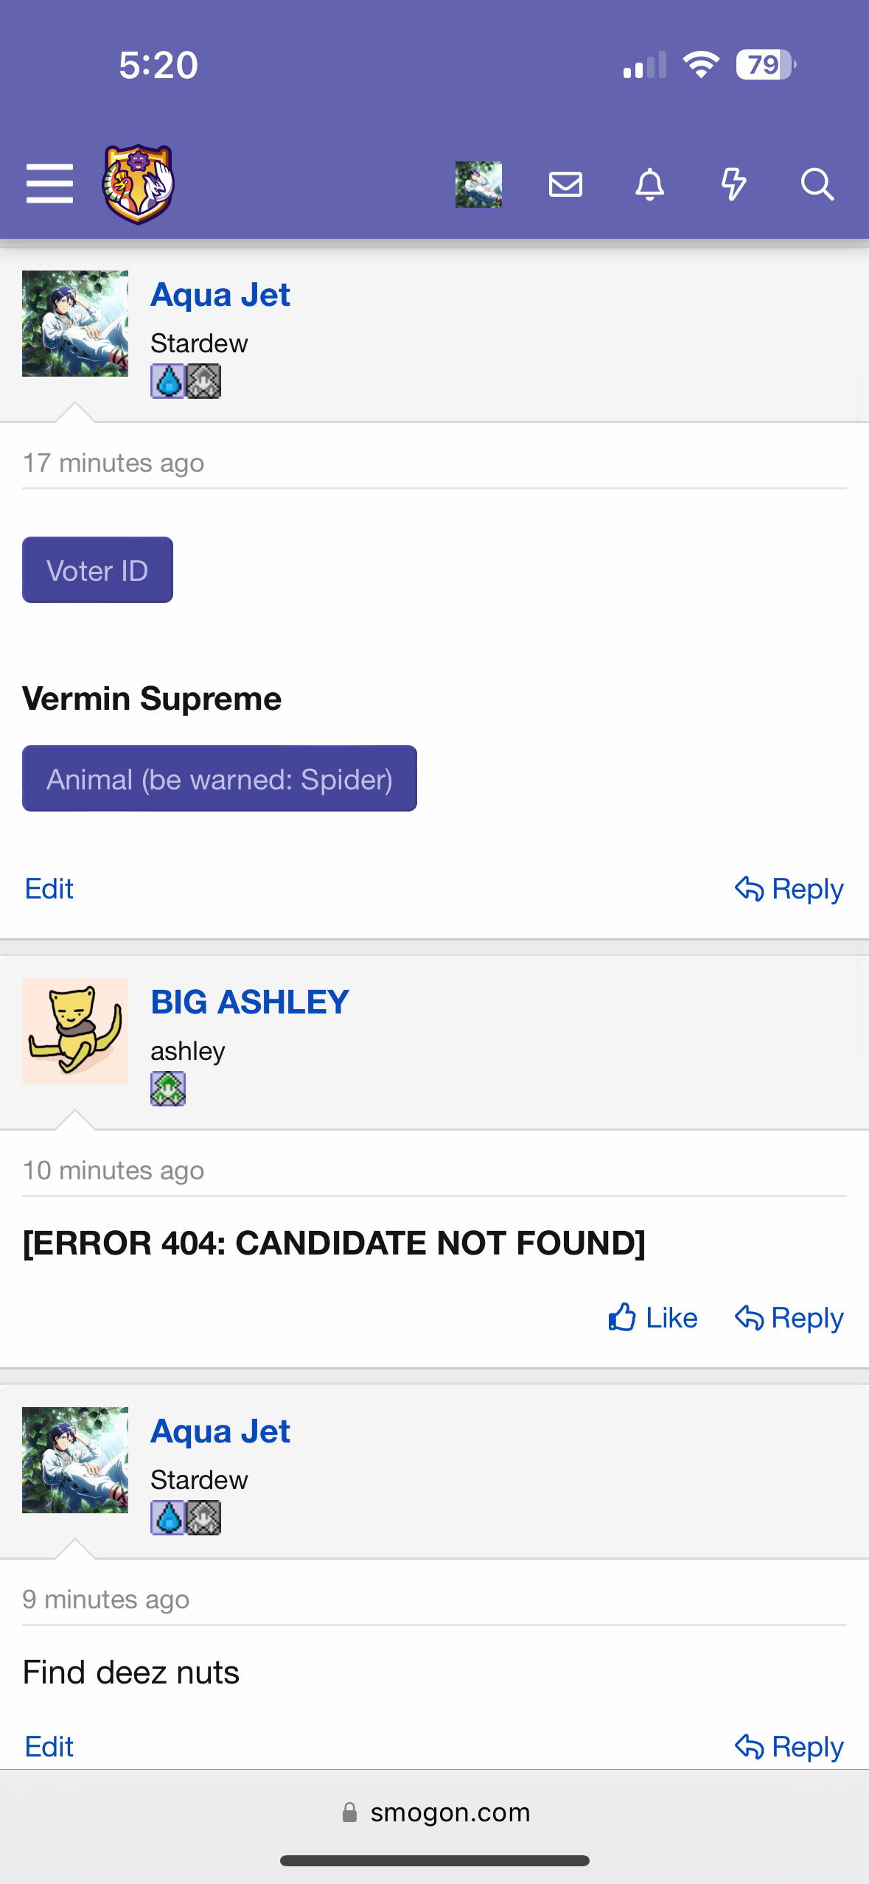Reply to the Vermin Supreme post
Viewport: 869px width, 1884px height.
[x=789, y=889]
